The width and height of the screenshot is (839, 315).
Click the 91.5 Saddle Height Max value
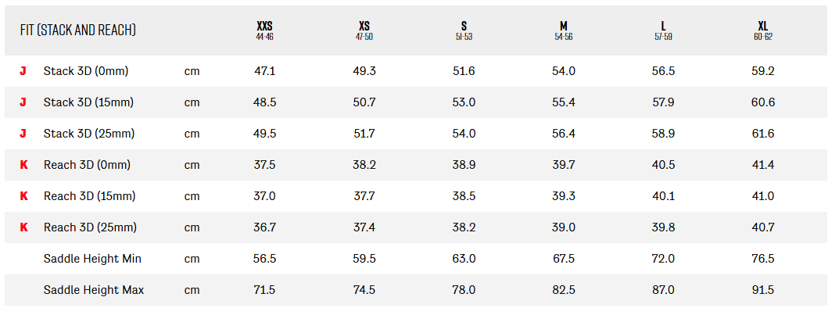[x=762, y=290]
